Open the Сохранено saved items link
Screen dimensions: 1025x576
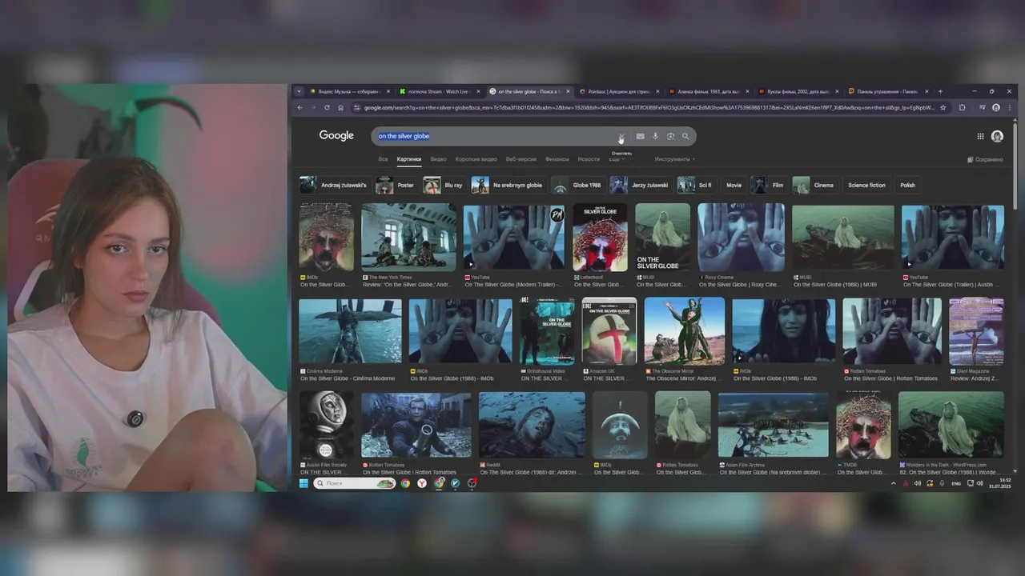[x=985, y=159]
